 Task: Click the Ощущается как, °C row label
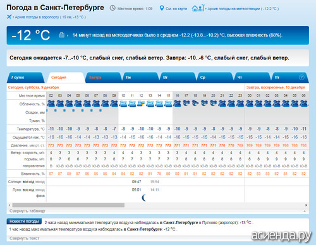[28, 138]
